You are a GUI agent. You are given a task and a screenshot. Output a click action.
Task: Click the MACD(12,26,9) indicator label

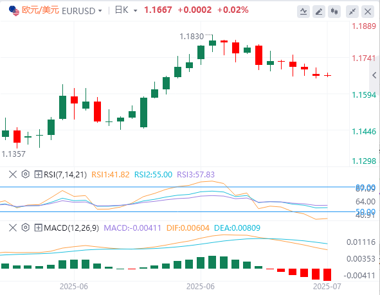pyautogui.click(x=71, y=228)
